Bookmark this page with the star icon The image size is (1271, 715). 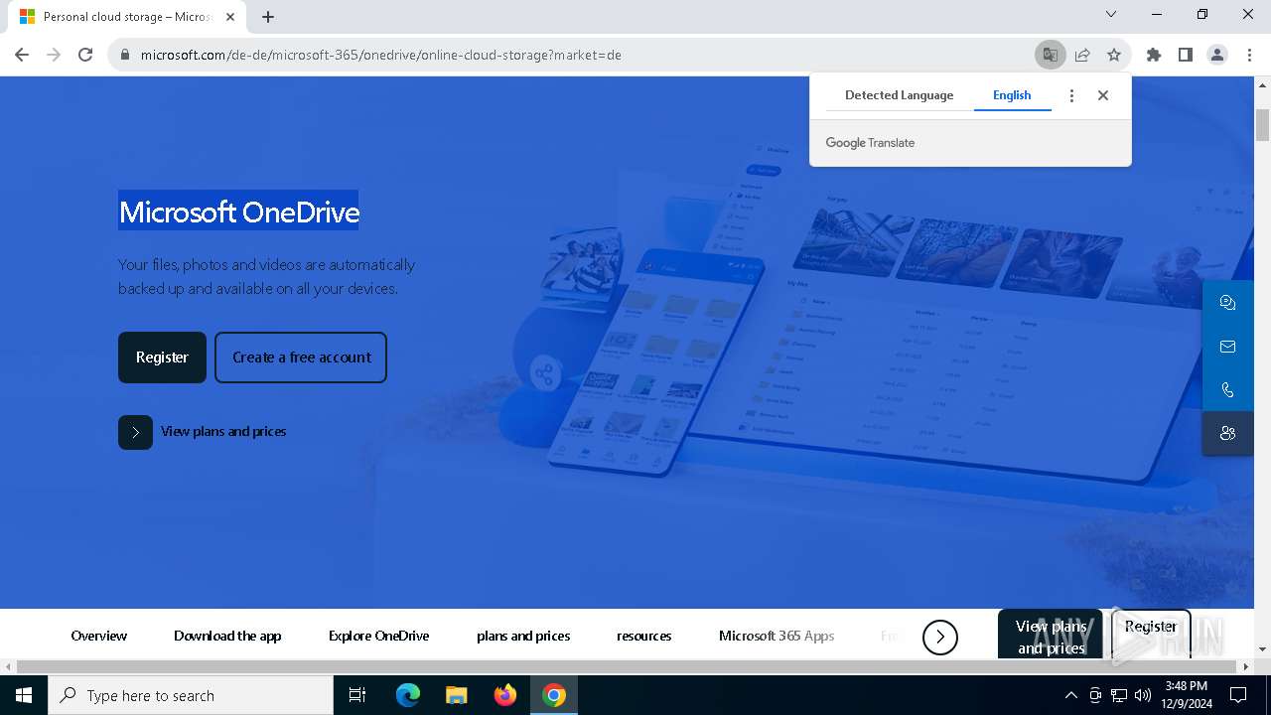(x=1114, y=55)
